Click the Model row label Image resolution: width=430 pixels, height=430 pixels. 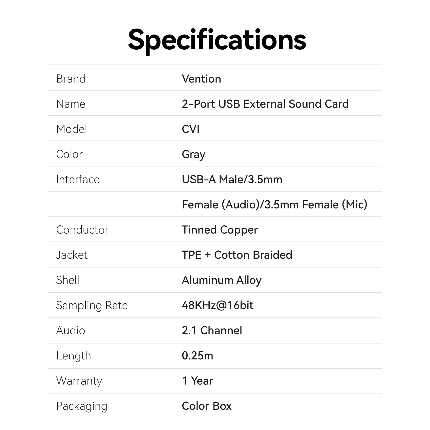[x=71, y=129]
